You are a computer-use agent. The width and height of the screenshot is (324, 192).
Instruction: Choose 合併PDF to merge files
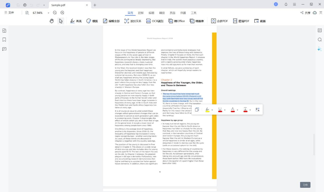pos(219,21)
